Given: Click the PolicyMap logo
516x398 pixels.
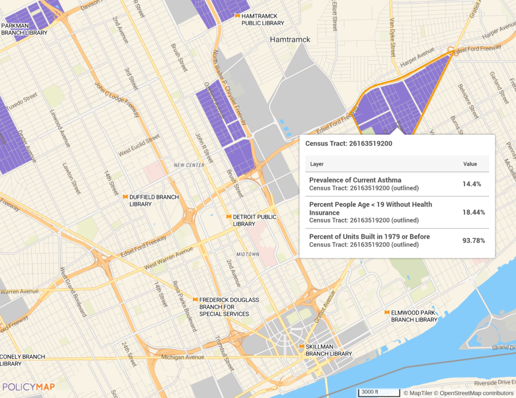Looking at the screenshot, I should [28, 386].
